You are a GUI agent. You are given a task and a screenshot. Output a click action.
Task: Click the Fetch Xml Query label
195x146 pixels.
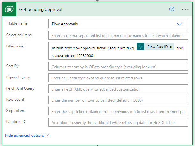click(x=20, y=88)
